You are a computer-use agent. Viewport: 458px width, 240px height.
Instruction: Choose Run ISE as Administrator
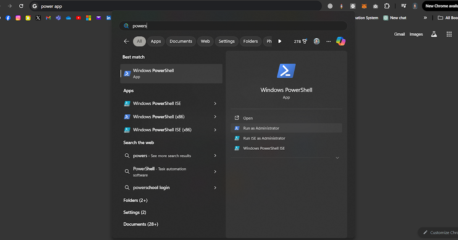(286, 138)
